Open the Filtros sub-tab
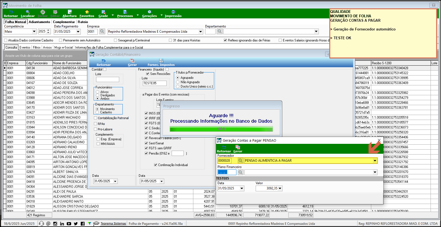Image resolution: width=441 pixels, height=227 pixels. 37,47
